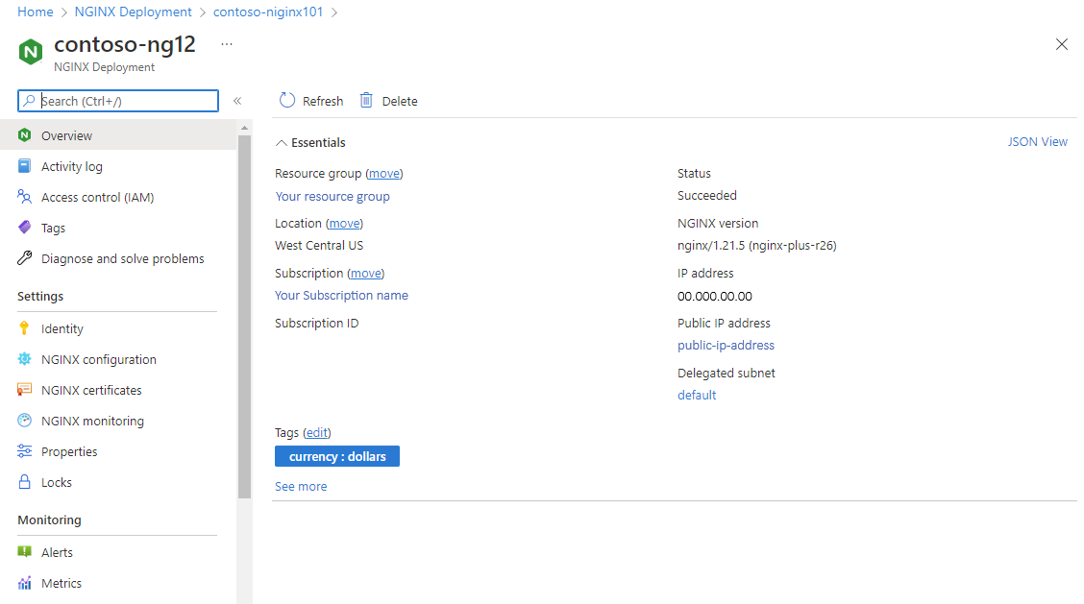The height and width of the screenshot is (604, 1084).
Task: Expand breadcrumb chevron after contoso-niginx101
Action: [x=334, y=12]
